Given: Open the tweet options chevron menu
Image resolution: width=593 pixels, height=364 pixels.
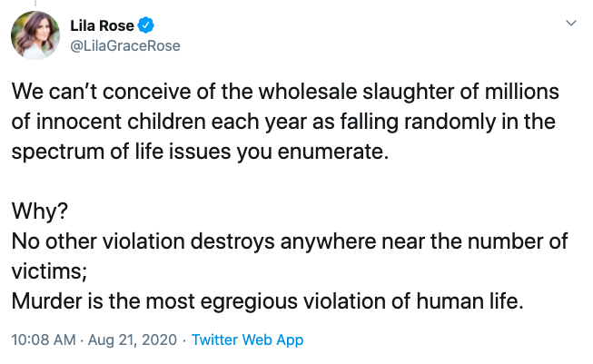Looking at the screenshot, I should click(x=571, y=22).
